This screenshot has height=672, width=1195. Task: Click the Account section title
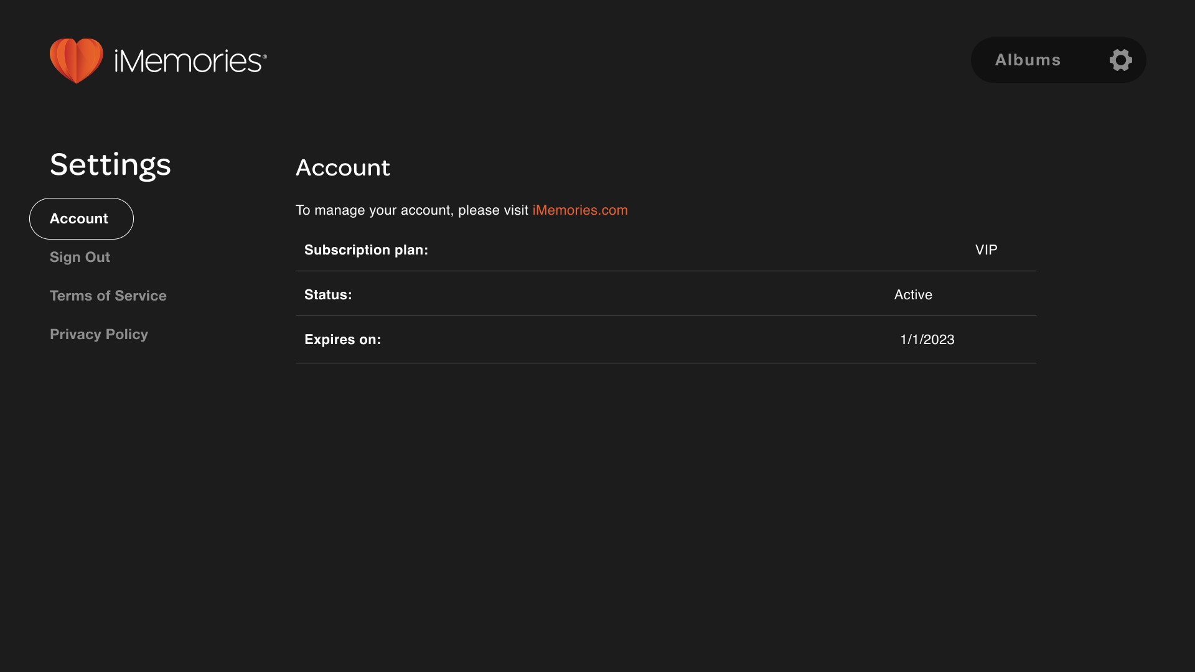pos(343,167)
